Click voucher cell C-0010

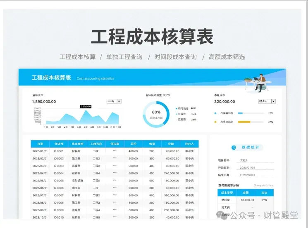point(59,217)
